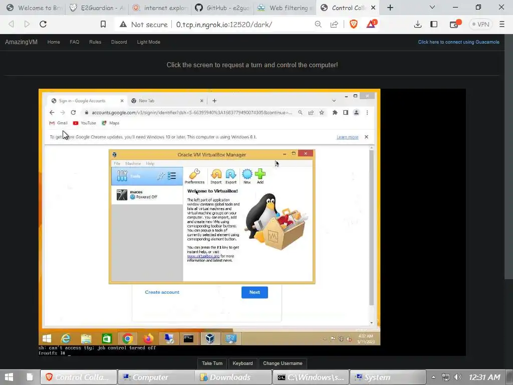Open VirtualBox Machine menu
Viewport: 513px width, 385px height.
(133, 163)
